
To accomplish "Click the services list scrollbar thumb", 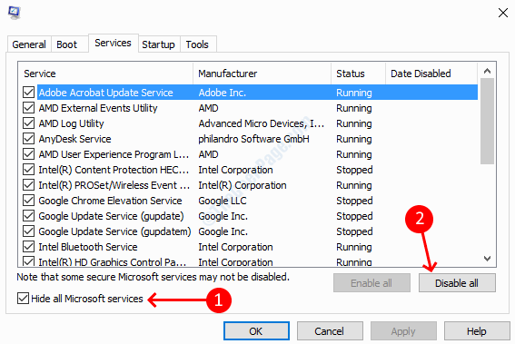I will [488, 121].
